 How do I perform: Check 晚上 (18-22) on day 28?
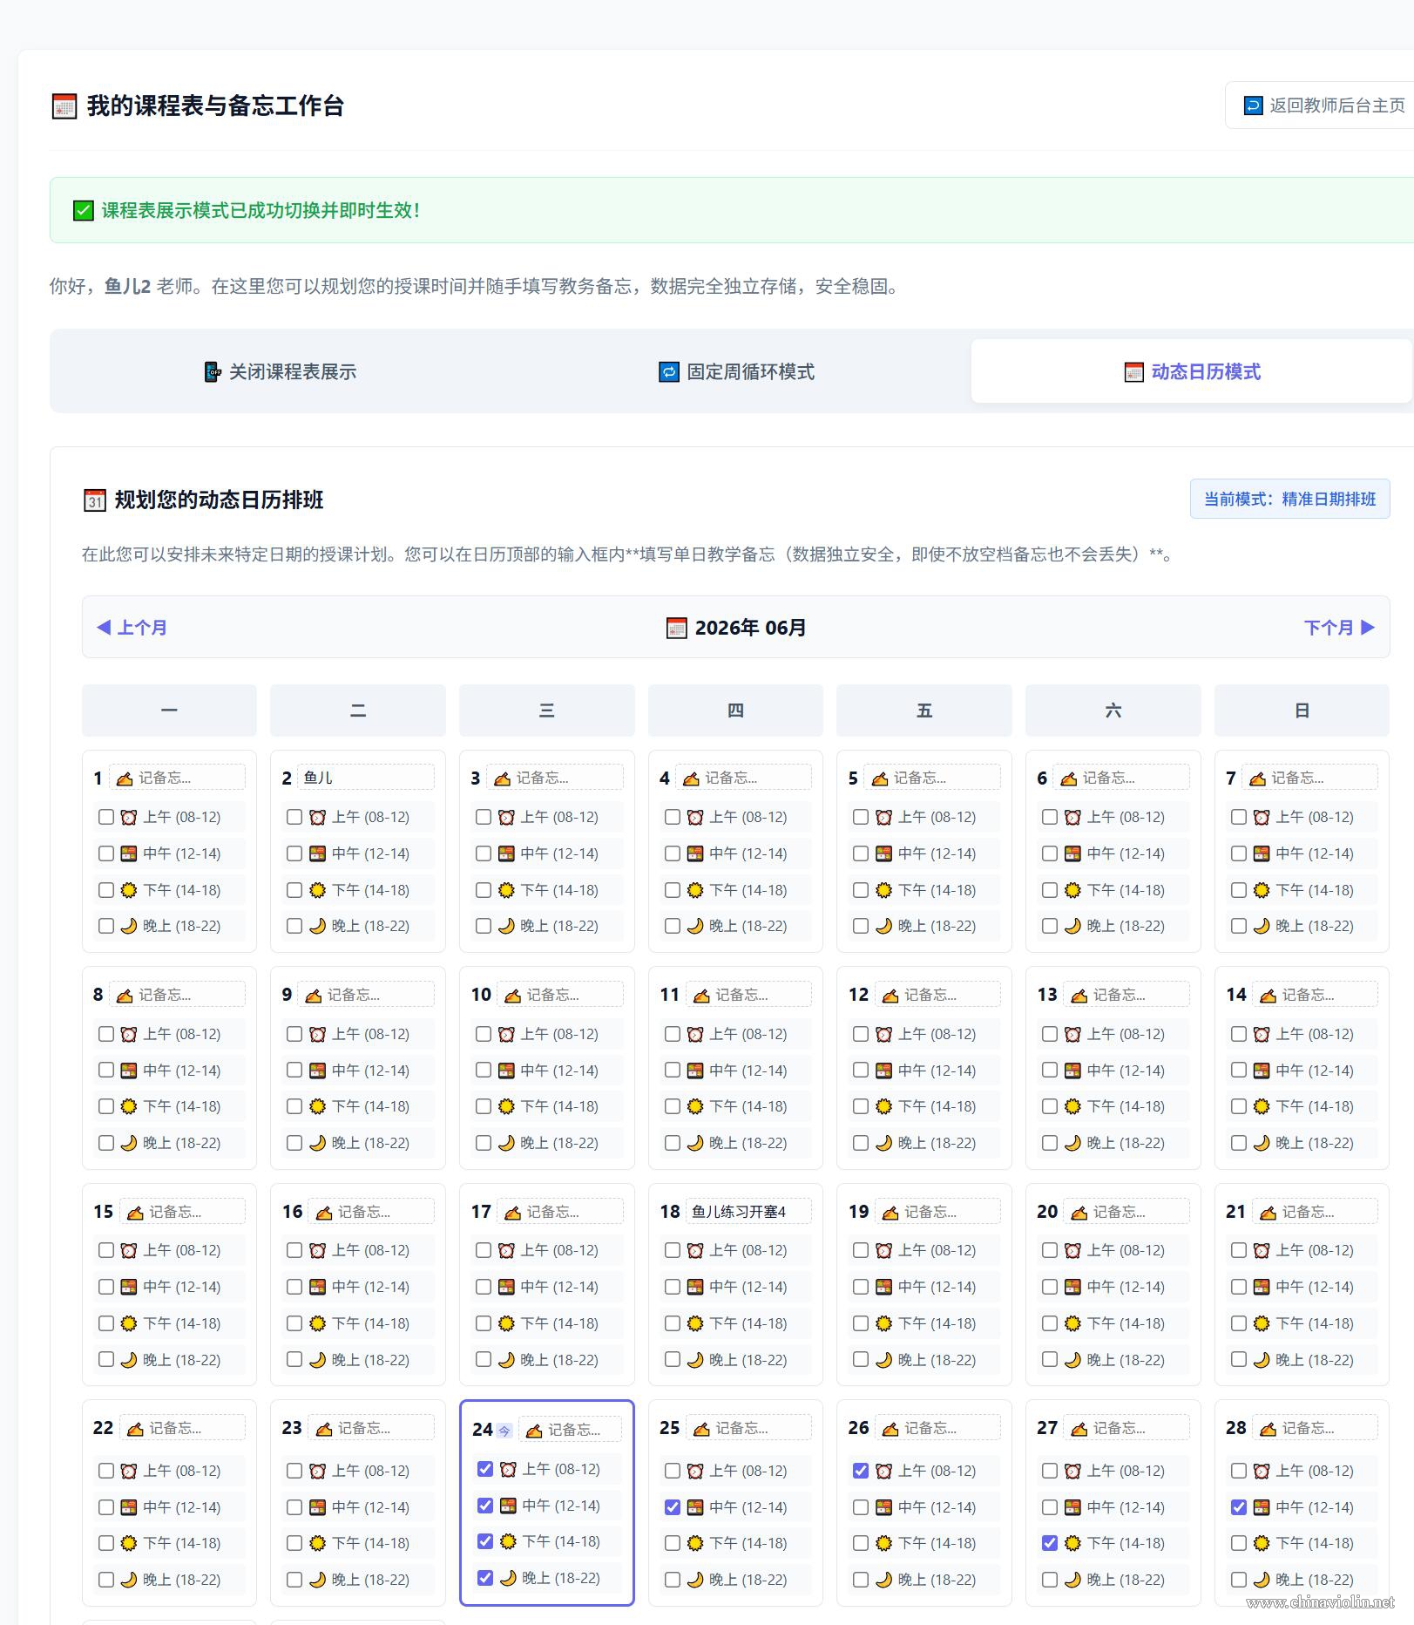1239,1580
